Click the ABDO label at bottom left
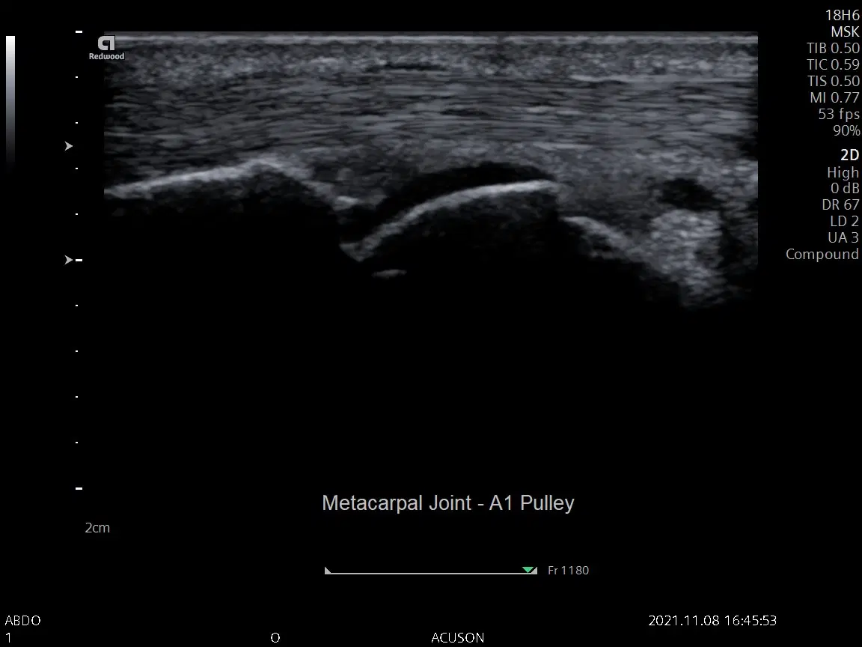 coord(22,621)
